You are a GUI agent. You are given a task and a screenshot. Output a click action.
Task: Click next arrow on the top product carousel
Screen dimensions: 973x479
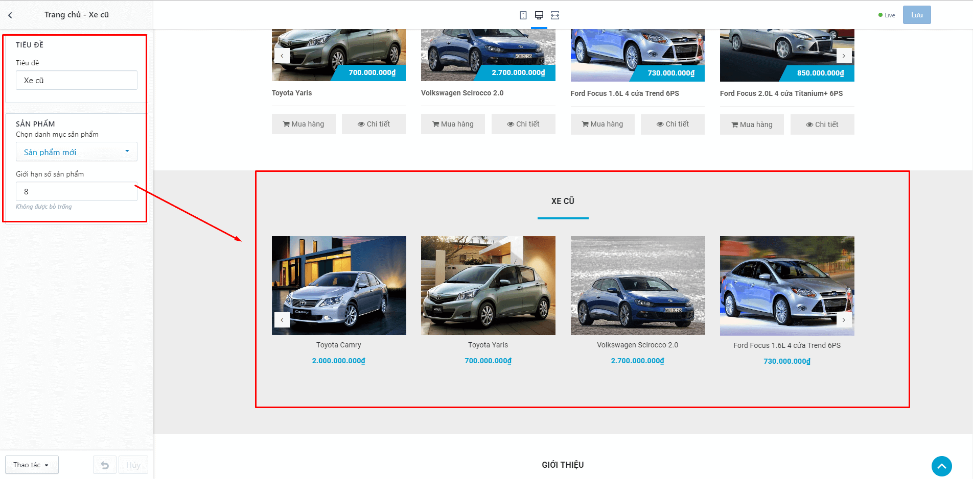pos(844,56)
